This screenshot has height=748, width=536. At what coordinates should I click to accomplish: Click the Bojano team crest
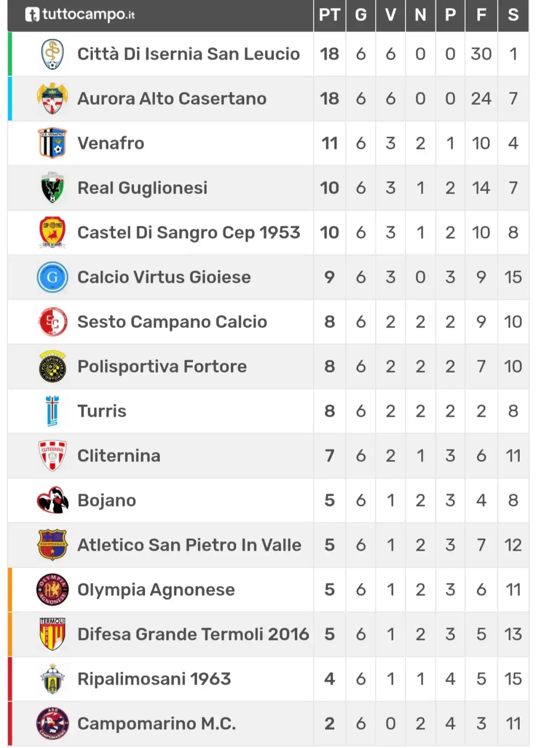click(52, 500)
